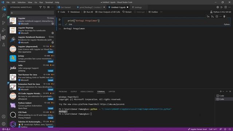Viewport: 233px width, 131px height.
Task: Switch to the Settings editor tab
Action: [x=138, y=7]
